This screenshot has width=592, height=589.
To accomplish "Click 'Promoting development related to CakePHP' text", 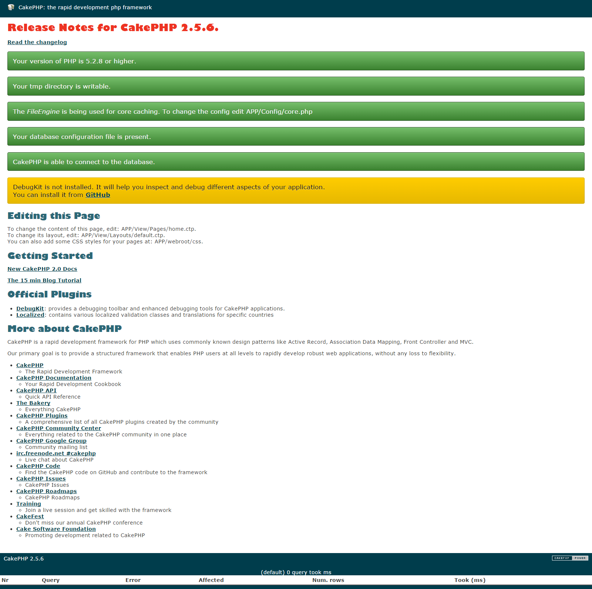I will pyautogui.click(x=85, y=535).
